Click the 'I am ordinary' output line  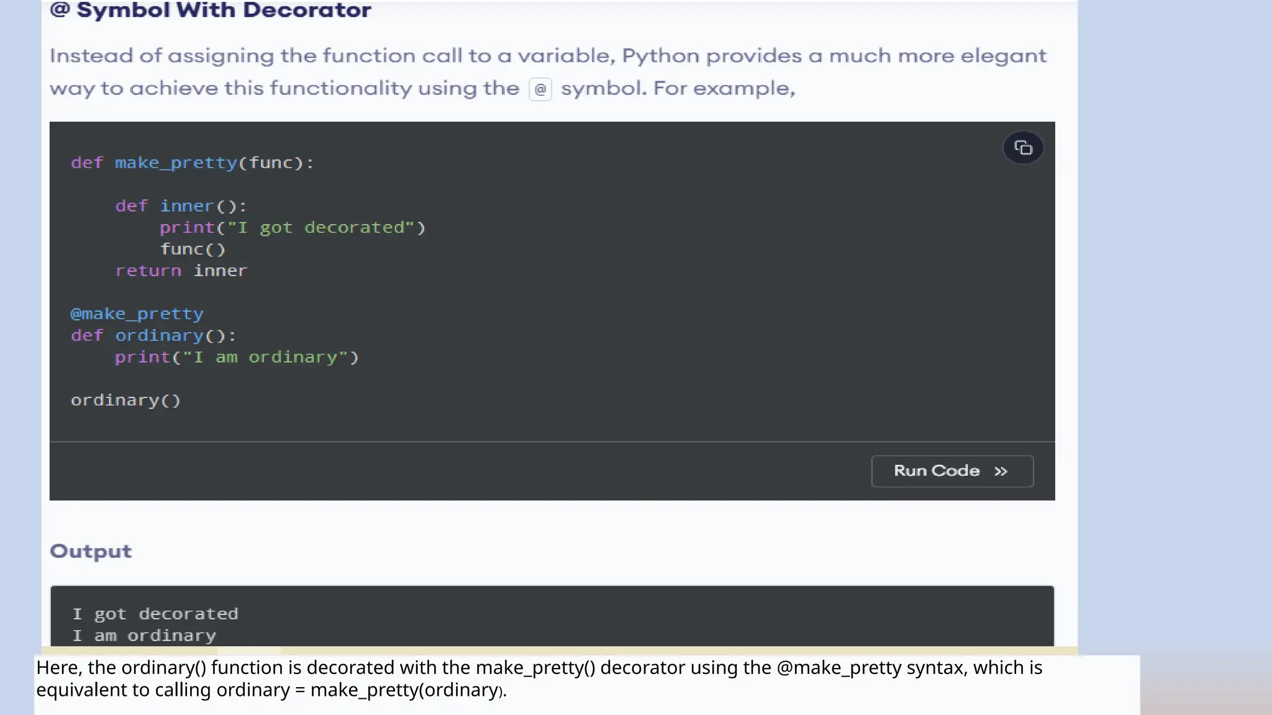(144, 636)
